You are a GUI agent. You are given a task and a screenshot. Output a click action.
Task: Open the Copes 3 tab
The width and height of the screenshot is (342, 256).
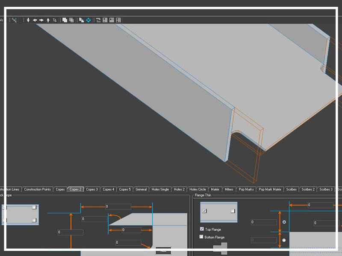(91, 189)
